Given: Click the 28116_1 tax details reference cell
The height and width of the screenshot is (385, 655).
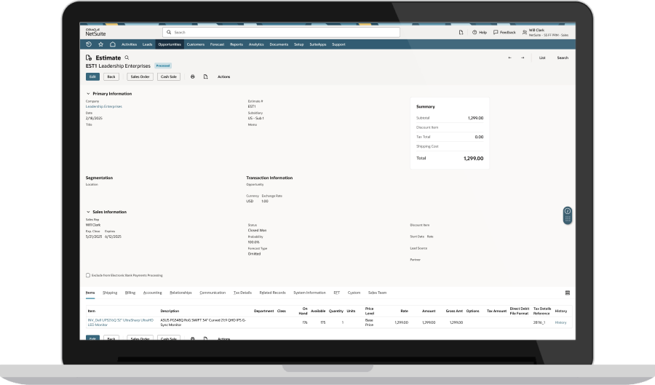Looking at the screenshot, I should (539, 322).
